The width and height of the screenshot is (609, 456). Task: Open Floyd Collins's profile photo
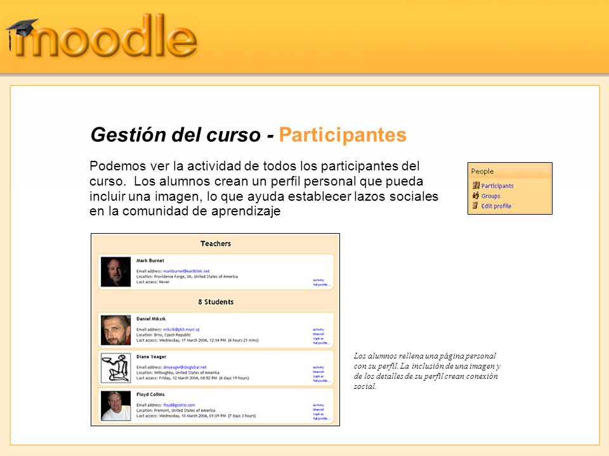click(115, 405)
